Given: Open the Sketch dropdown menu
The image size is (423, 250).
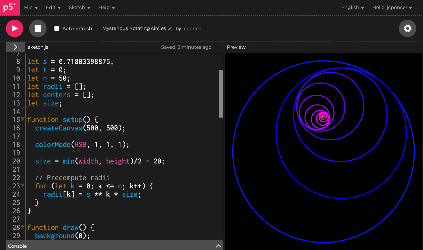Looking at the screenshot, I should [79, 7].
